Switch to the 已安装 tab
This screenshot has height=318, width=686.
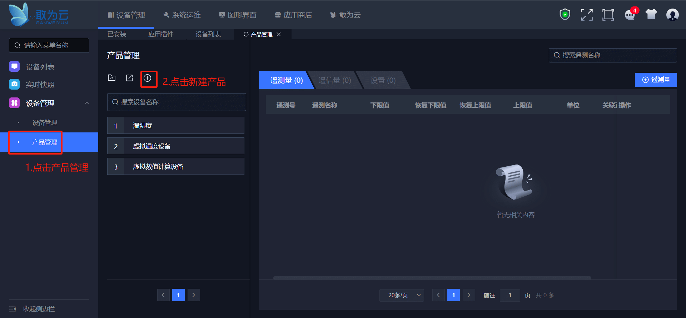click(117, 34)
